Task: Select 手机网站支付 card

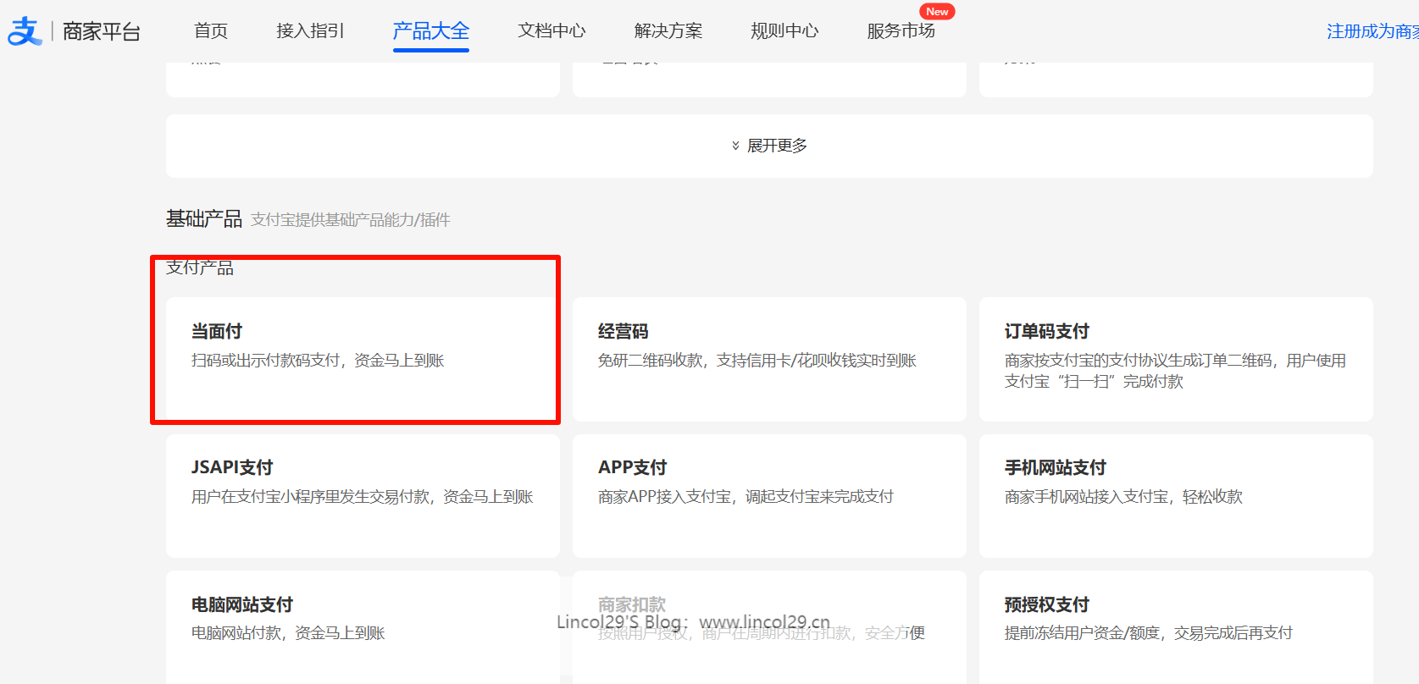Action: [x=1176, y=495]
